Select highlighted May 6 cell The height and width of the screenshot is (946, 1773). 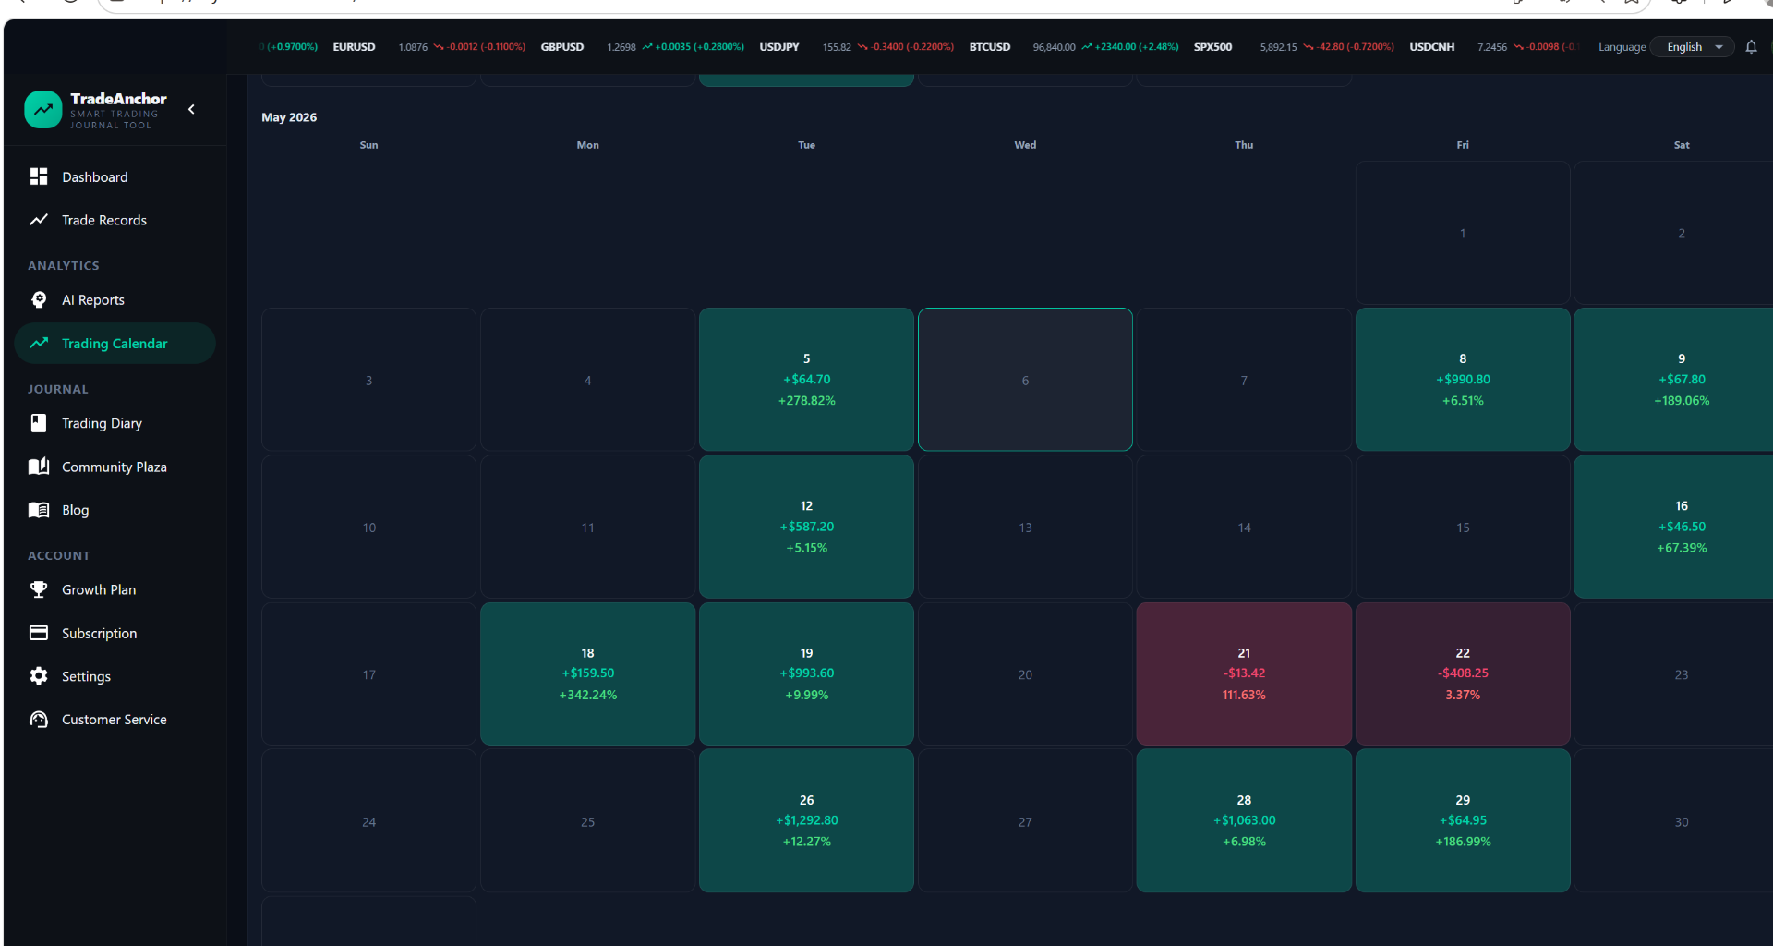(1025, 380)
